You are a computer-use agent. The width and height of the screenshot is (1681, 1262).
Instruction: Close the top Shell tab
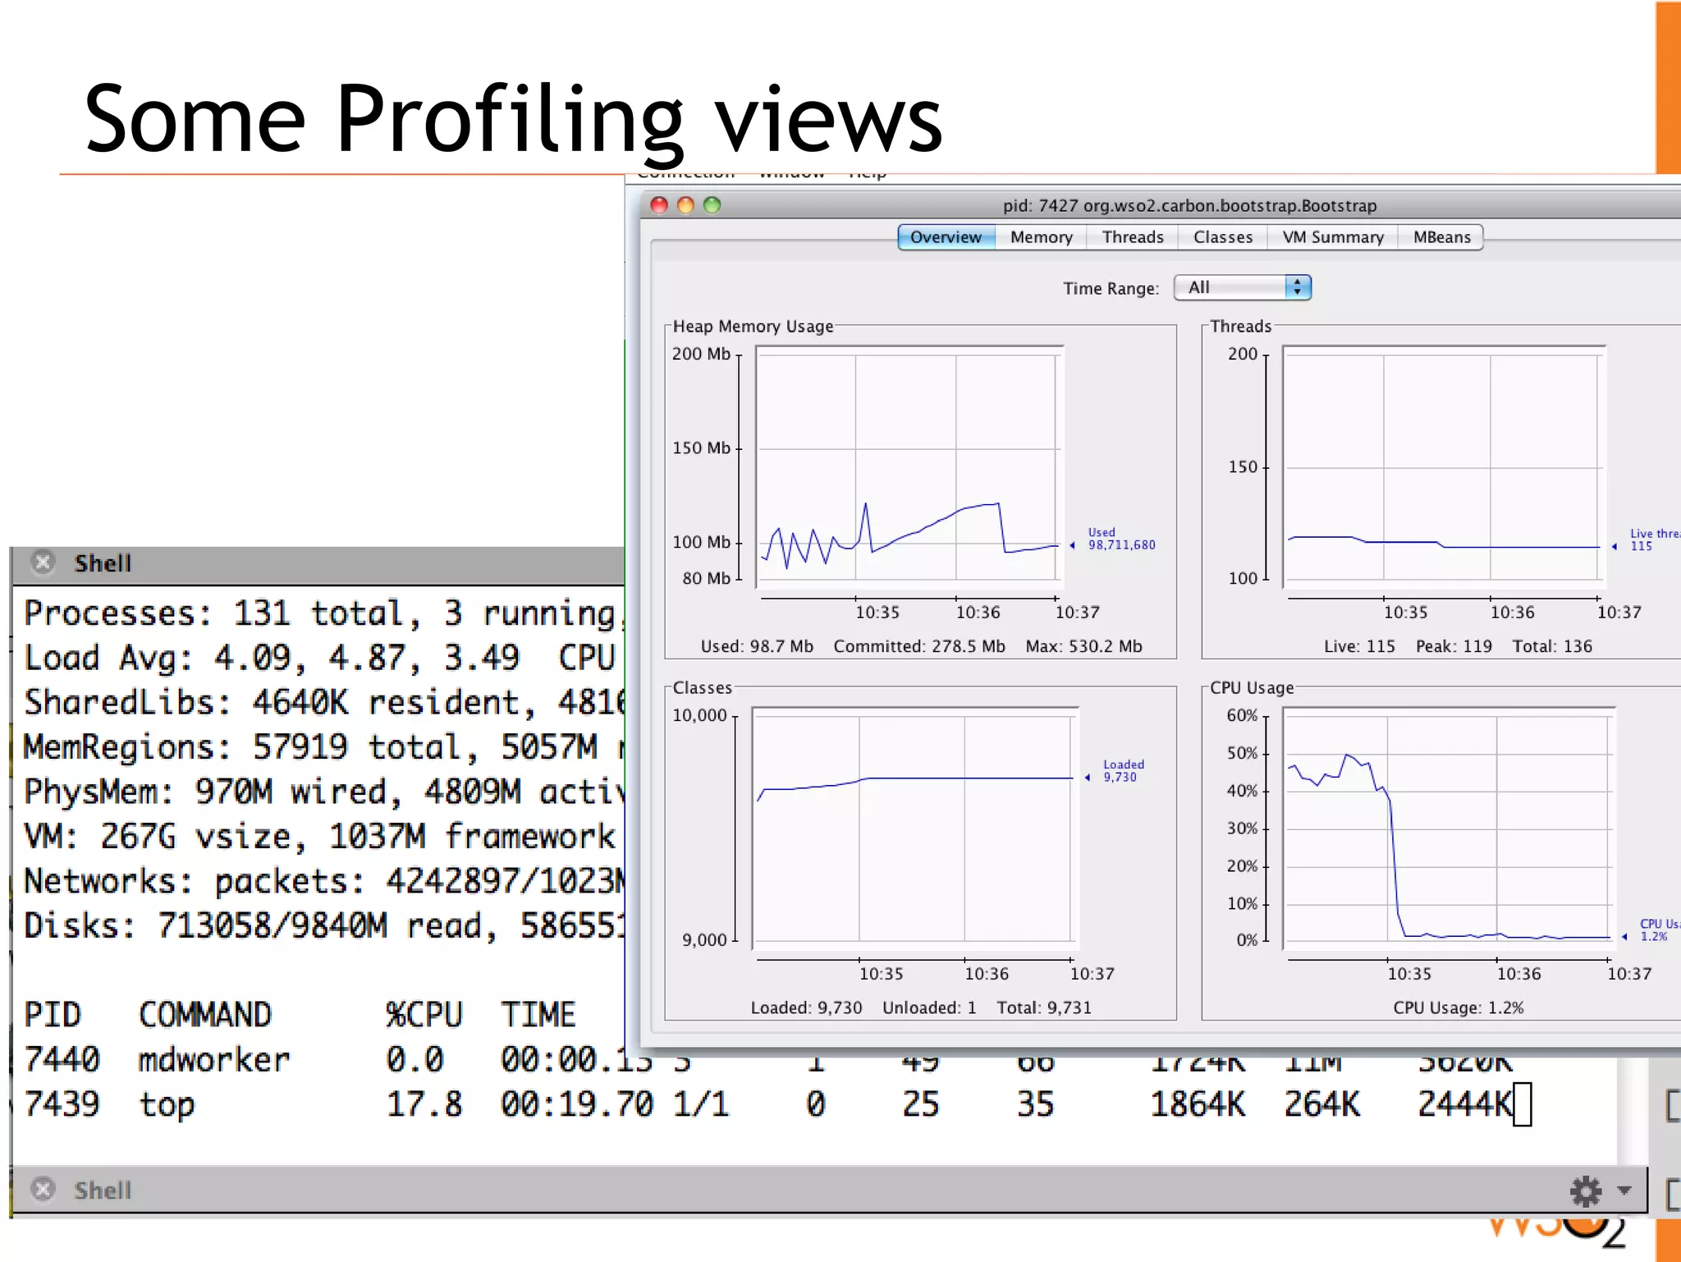pyautogui.click(x=43, y=562)
